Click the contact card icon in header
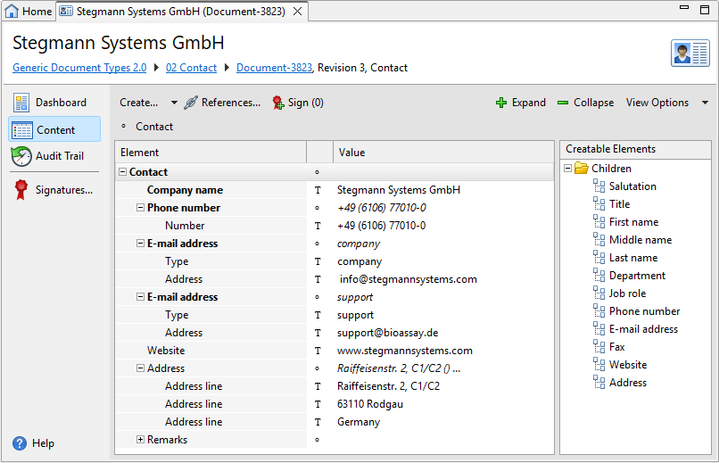The image size is (719, 463). coord(690,54)
